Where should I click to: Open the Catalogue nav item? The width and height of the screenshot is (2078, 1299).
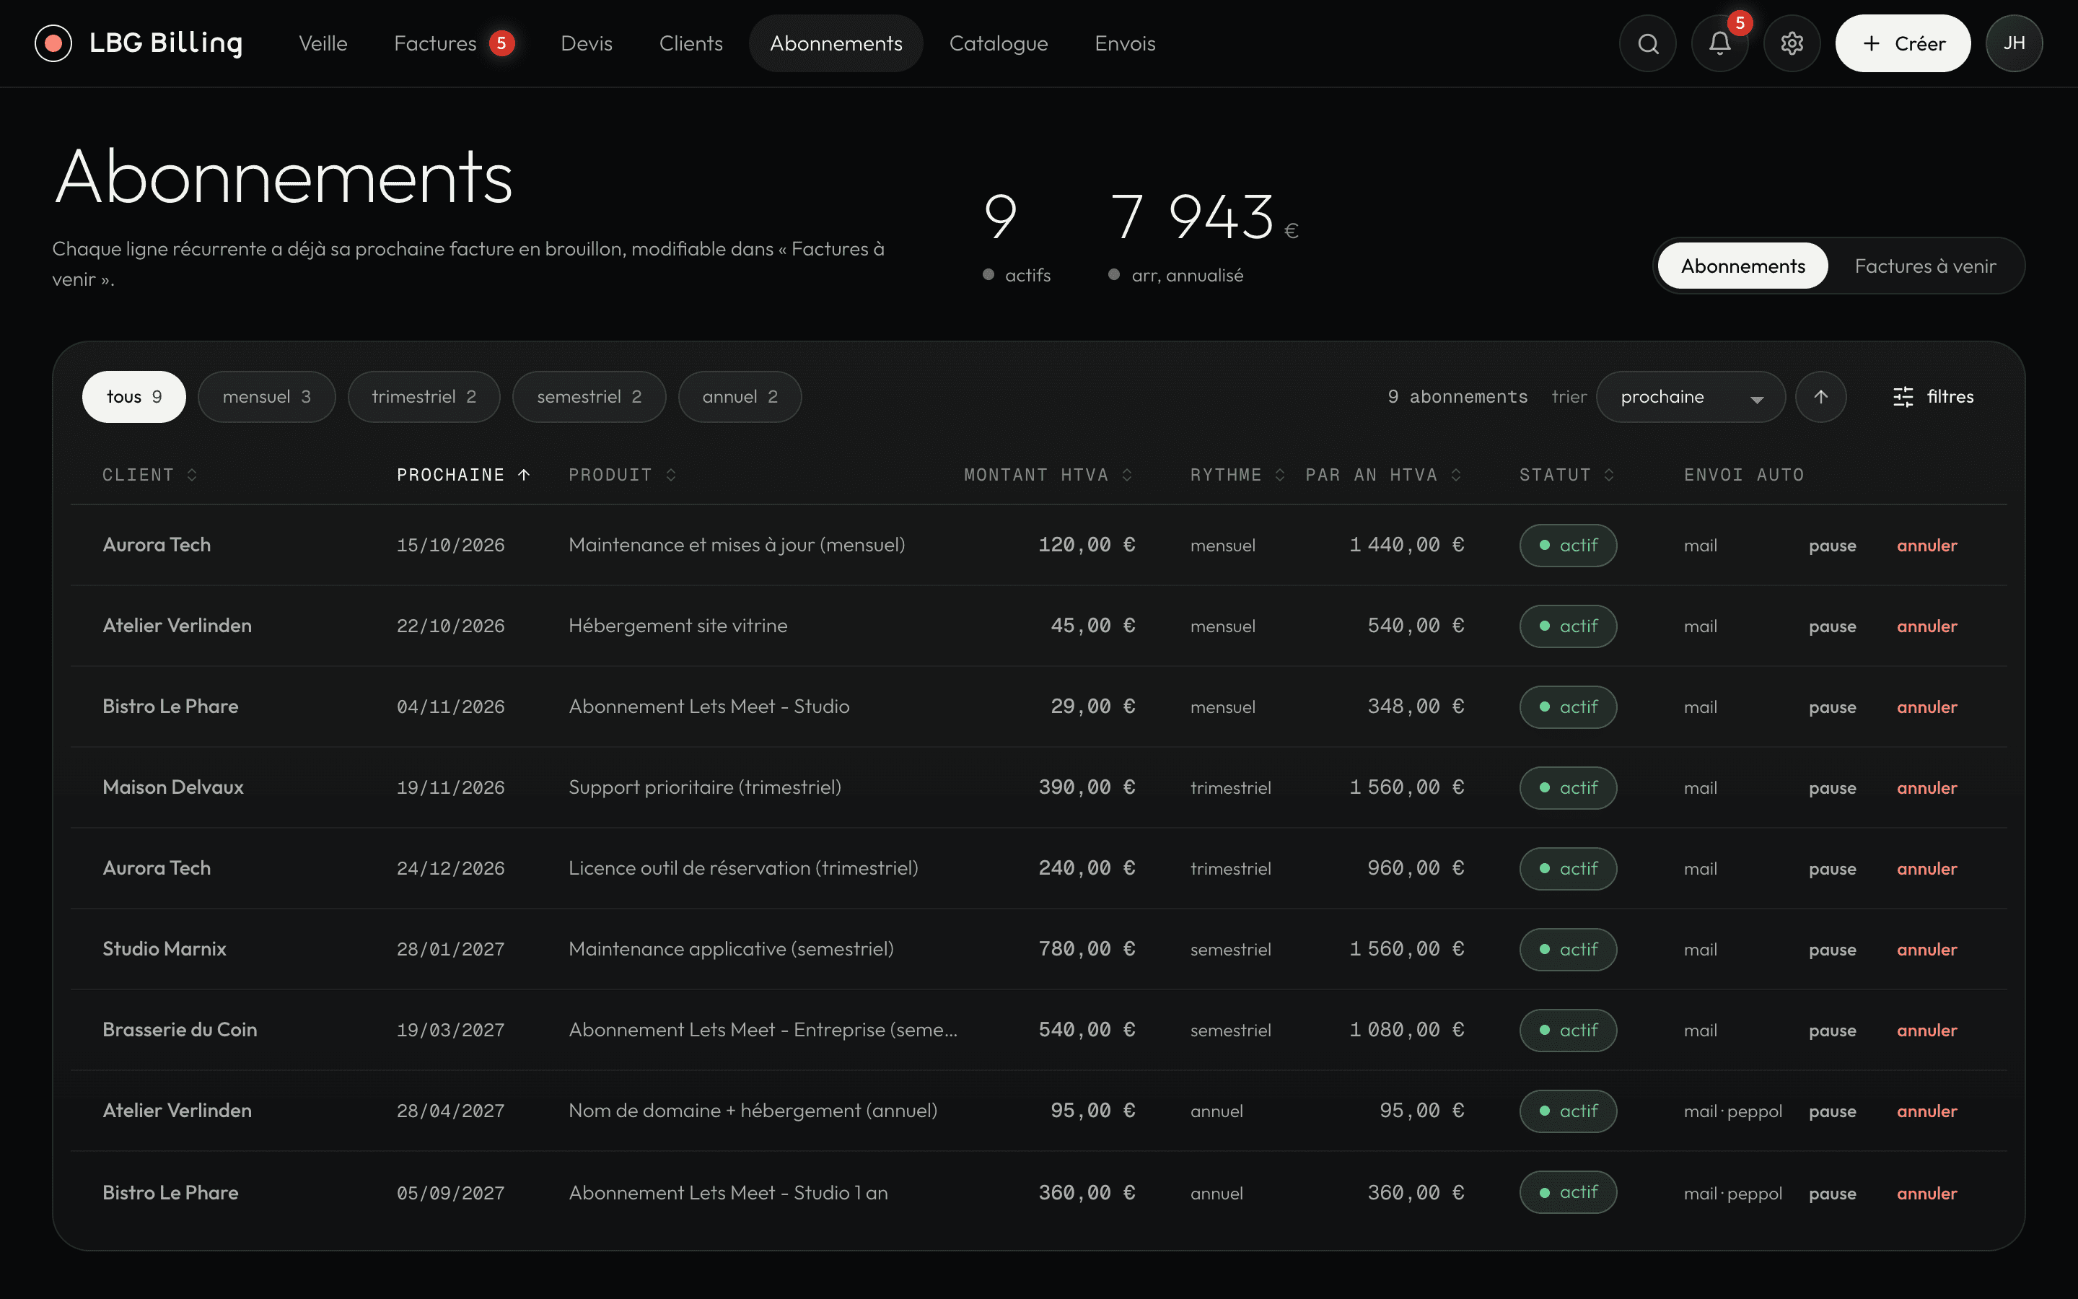point(999,43)
